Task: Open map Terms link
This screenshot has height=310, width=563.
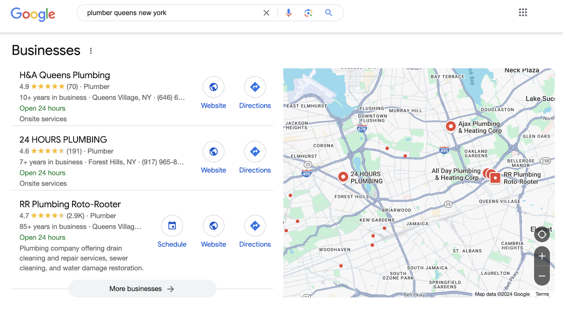Action: tap(542, 294)
